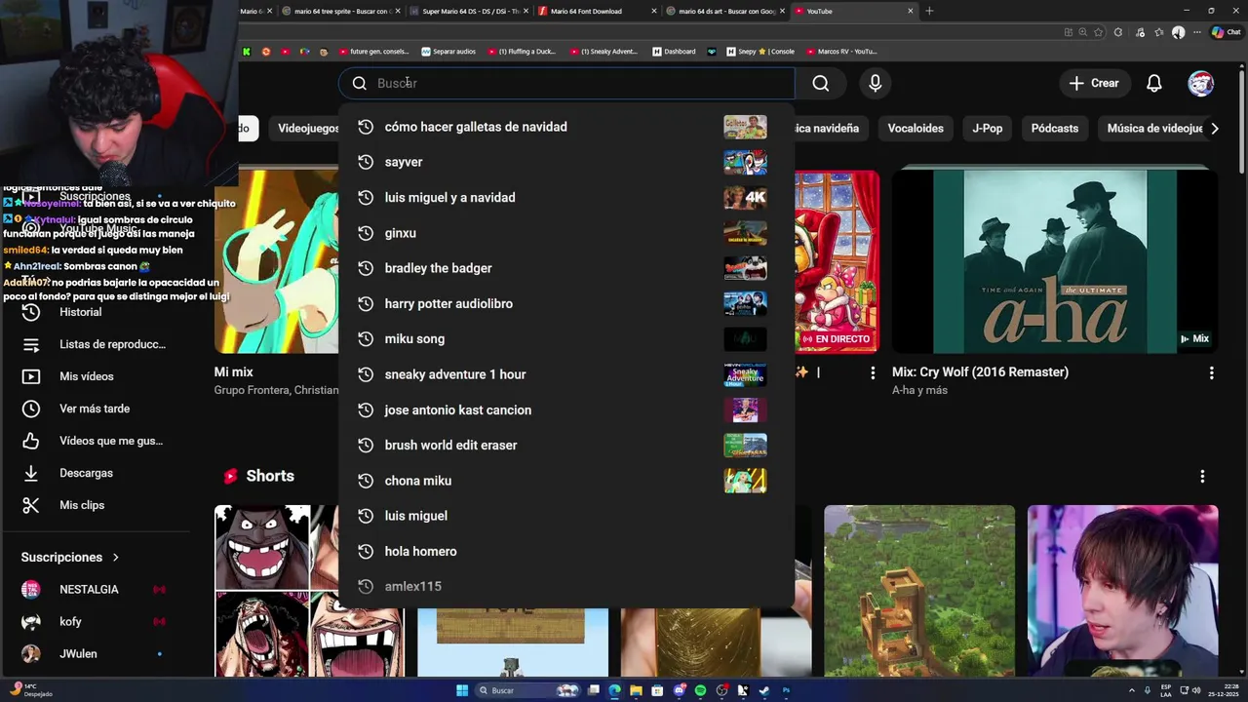Click history clock icon next to 'ginxu'
Viewport: 1248px width, 702px height.
(x=366, y=233)
